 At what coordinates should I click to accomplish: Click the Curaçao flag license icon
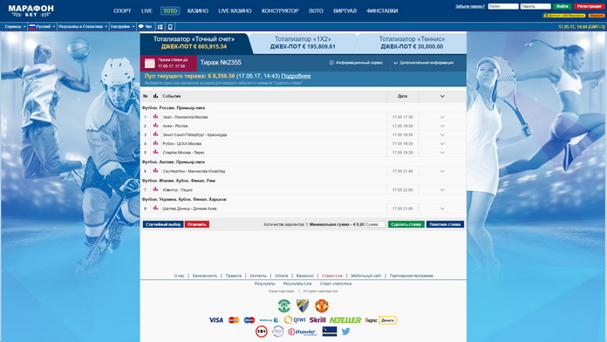point(330,332)
